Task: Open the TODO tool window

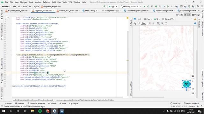Action: point(8,104)
